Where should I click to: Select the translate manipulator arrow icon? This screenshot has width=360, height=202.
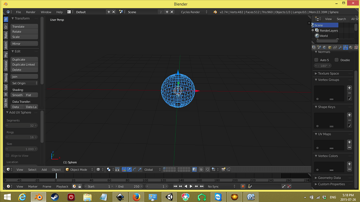point(129,169)
